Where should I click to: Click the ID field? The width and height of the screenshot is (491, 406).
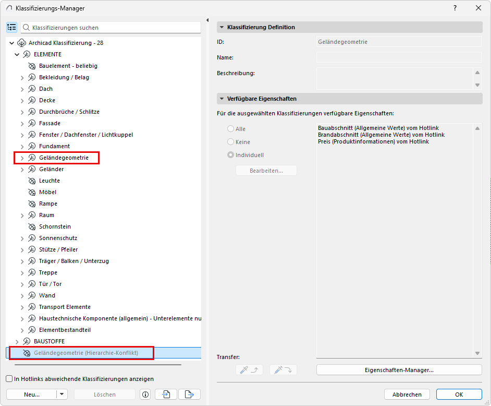[x=399, y=42]
